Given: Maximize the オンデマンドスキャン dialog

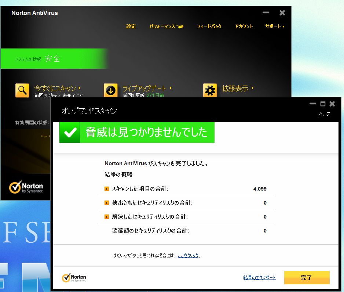Looking at the screenshot, I should point(323,104).
